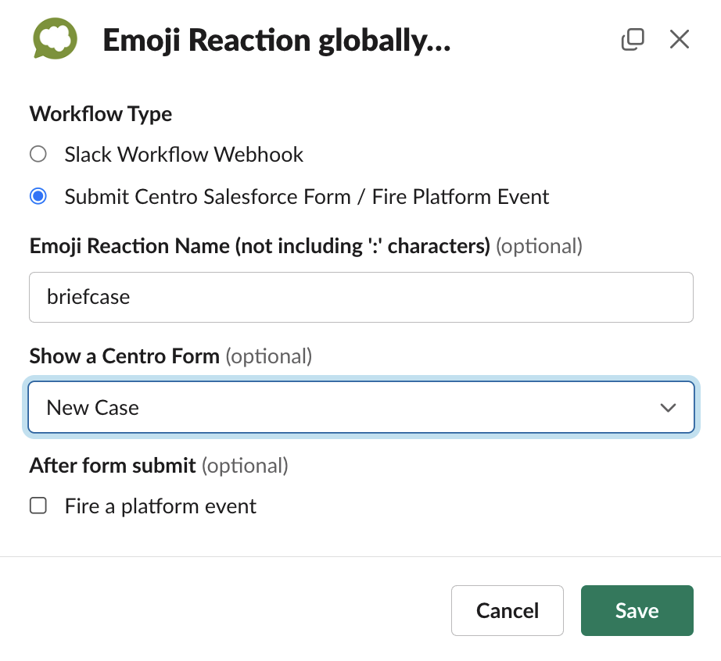
Task: Enable Fire a platform event checkbox
Action: [38, 506]
